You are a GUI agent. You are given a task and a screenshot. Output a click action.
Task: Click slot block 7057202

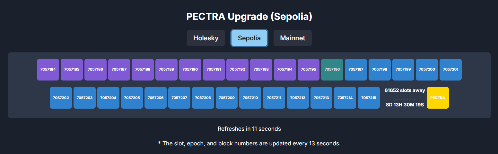[x=61, y=98]
